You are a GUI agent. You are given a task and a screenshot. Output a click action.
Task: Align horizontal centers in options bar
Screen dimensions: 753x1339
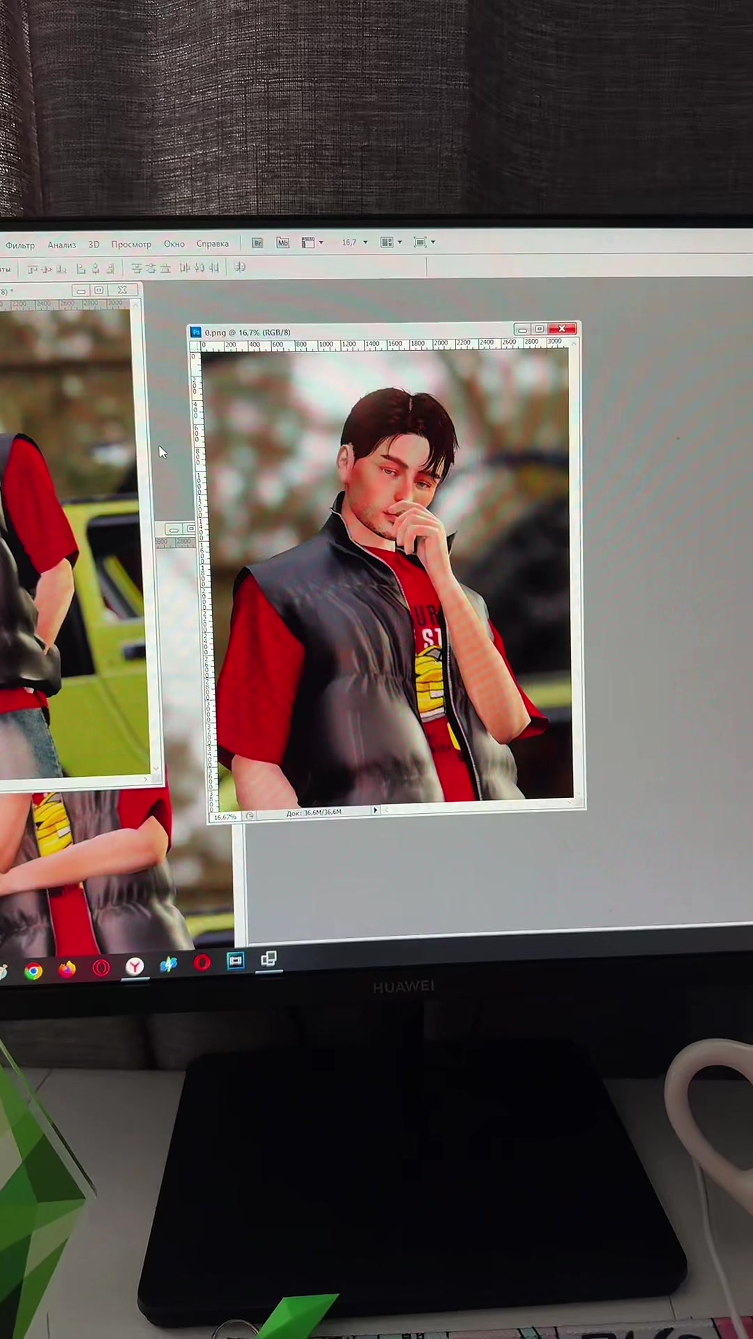[x=96, y=268]
